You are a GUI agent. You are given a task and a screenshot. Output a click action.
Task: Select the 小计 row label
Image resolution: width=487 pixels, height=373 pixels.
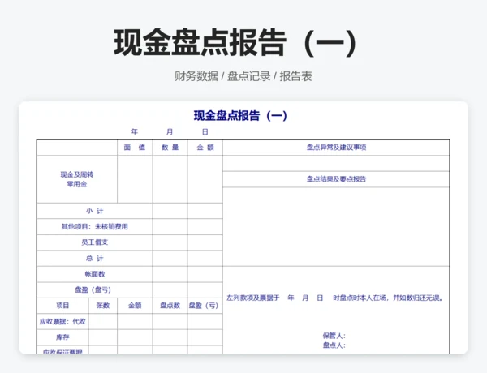(95, 211)
